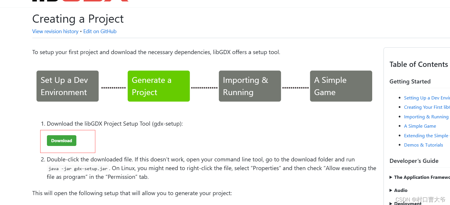The image size is (450, 205).
Task: Open Creating Your First libGDX contents link
Action: pyautogui.click(x=427, y=107)
